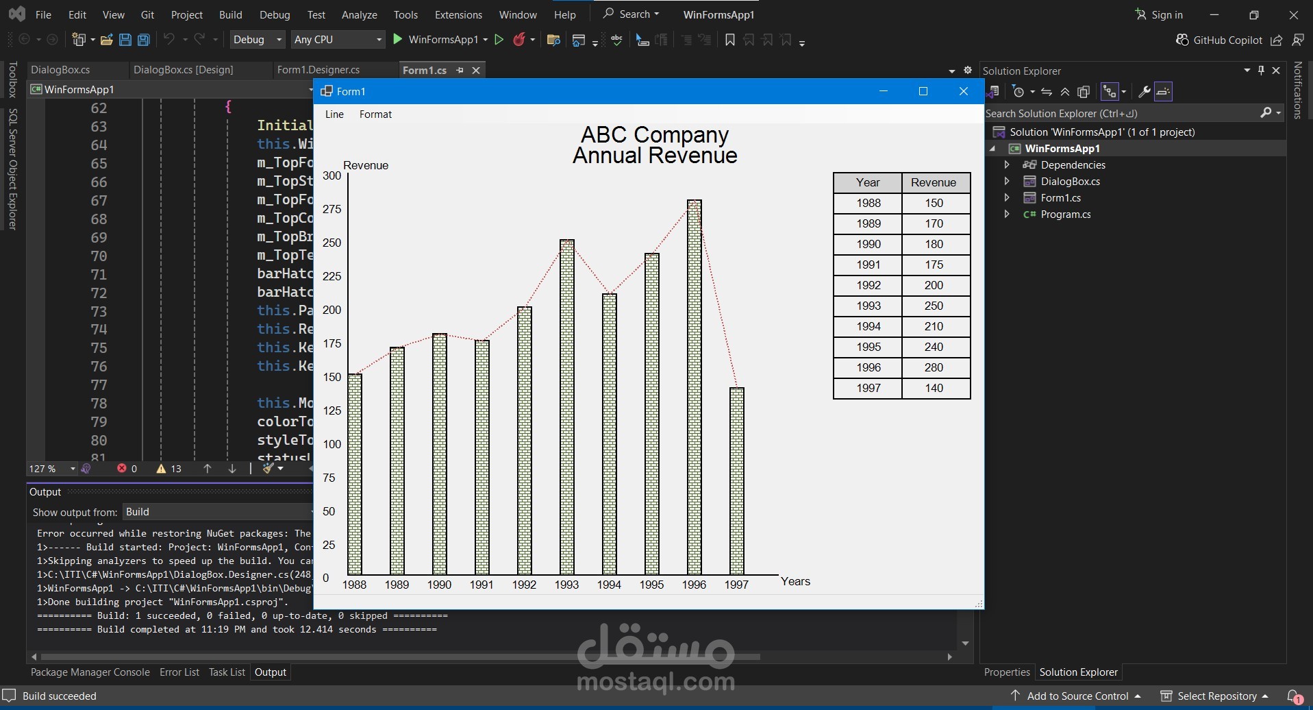
Task: Start debugging WinFormsApp1 with green play
Action: (397, 40)
